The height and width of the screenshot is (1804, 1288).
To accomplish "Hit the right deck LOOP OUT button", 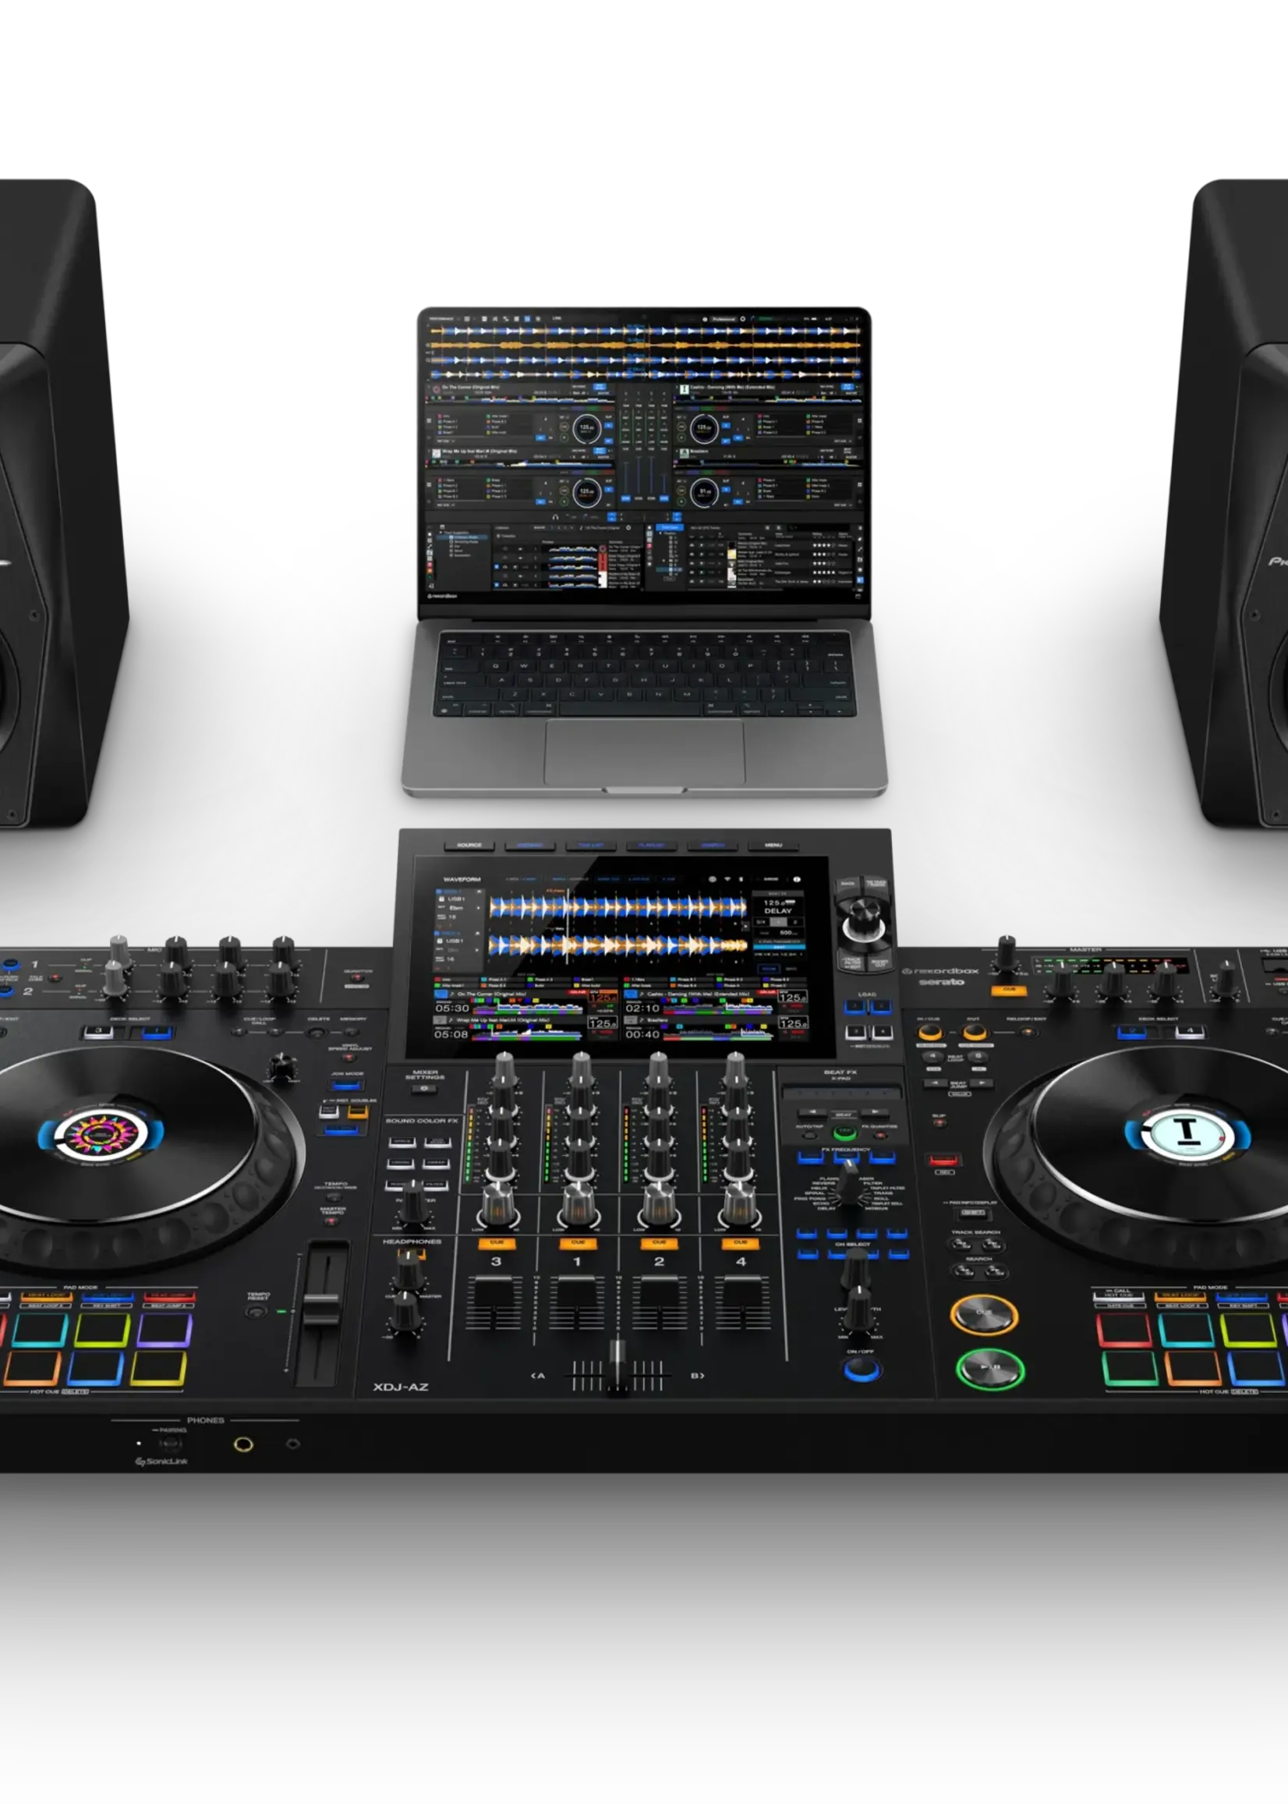I will [x=975, y=1033].
